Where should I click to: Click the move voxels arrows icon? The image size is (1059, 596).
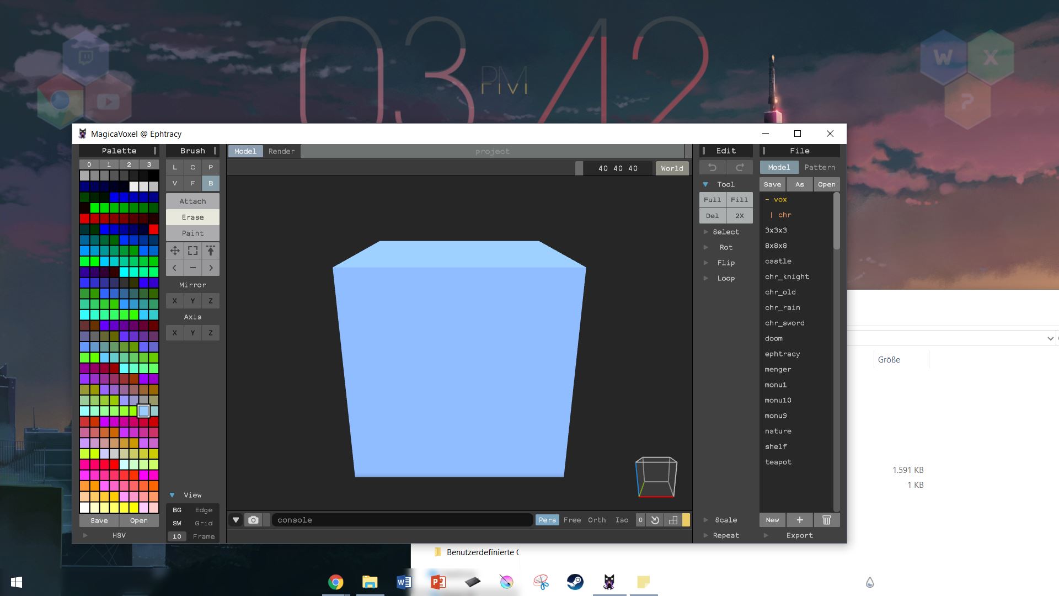point(175,251)
